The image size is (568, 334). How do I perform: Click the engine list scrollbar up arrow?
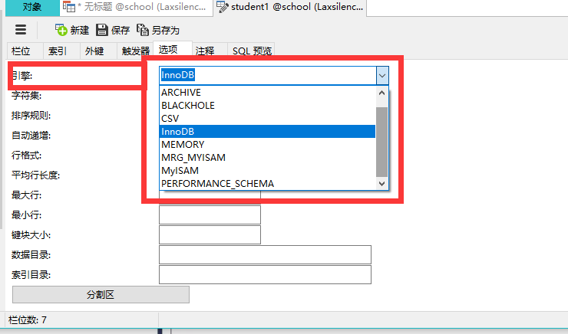pos(381,93)
